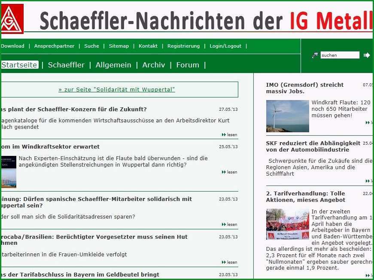The height and width of the screenshot is (280, 374).
Task: Click lesen for the Frauen-Umkleide article
Action: coord(229,262)
